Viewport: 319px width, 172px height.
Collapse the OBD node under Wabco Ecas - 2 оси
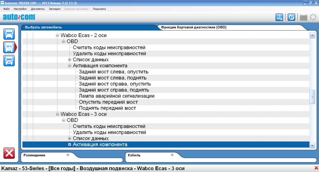[64, 41]
